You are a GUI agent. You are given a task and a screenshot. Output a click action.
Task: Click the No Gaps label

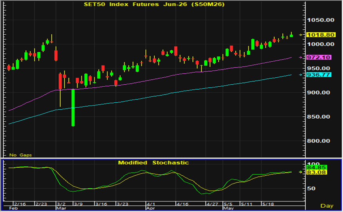21,155
